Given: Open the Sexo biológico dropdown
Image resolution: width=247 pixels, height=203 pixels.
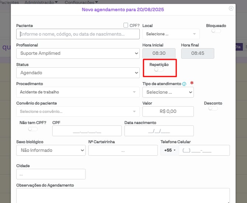Looking at the screenshot, I should coord(51,150).
